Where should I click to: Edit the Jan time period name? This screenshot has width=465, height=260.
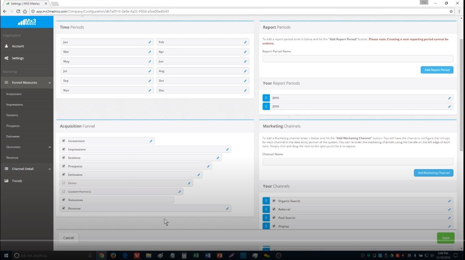pyautogui.click(x=150, y=42)
